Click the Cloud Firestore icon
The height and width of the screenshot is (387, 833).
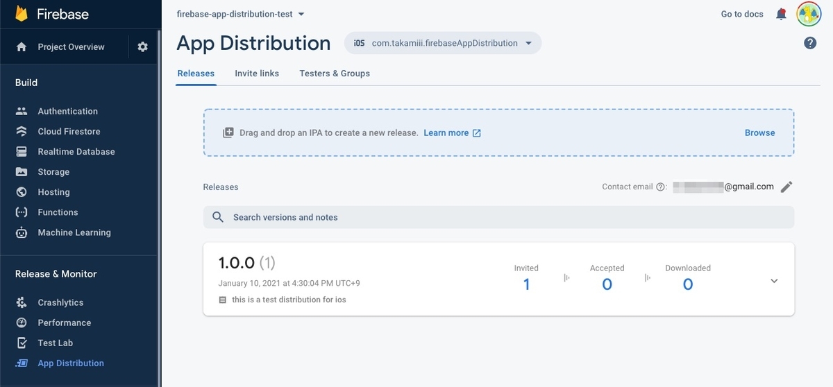coord(22,131)
